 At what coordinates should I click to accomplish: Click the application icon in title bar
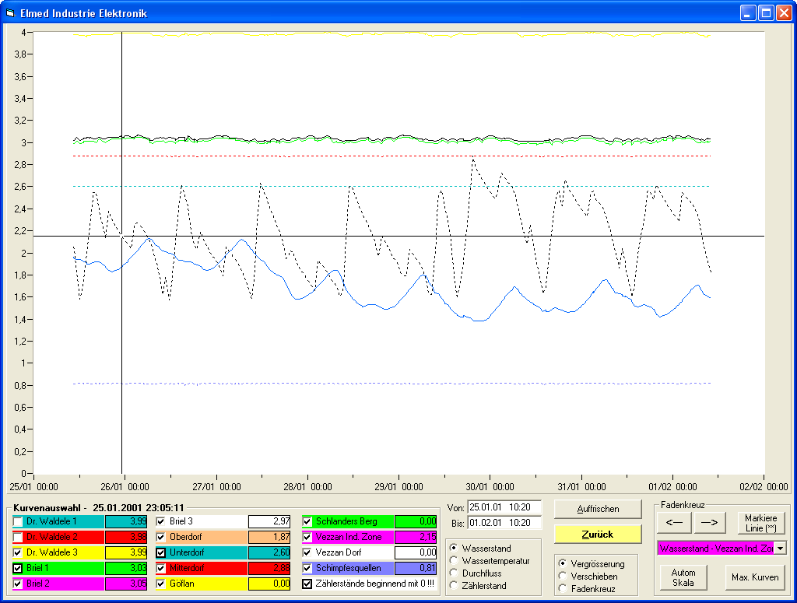point(10,13)
